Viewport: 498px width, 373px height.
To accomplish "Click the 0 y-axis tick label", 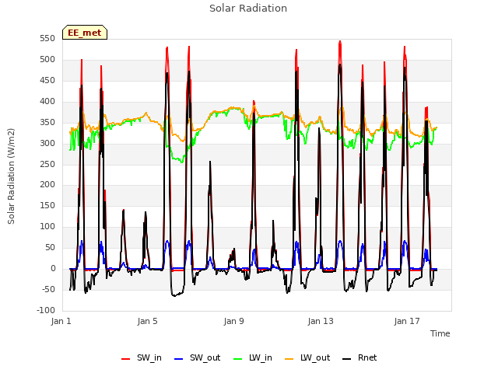I will pyautogui.click(x=53, y=268).
